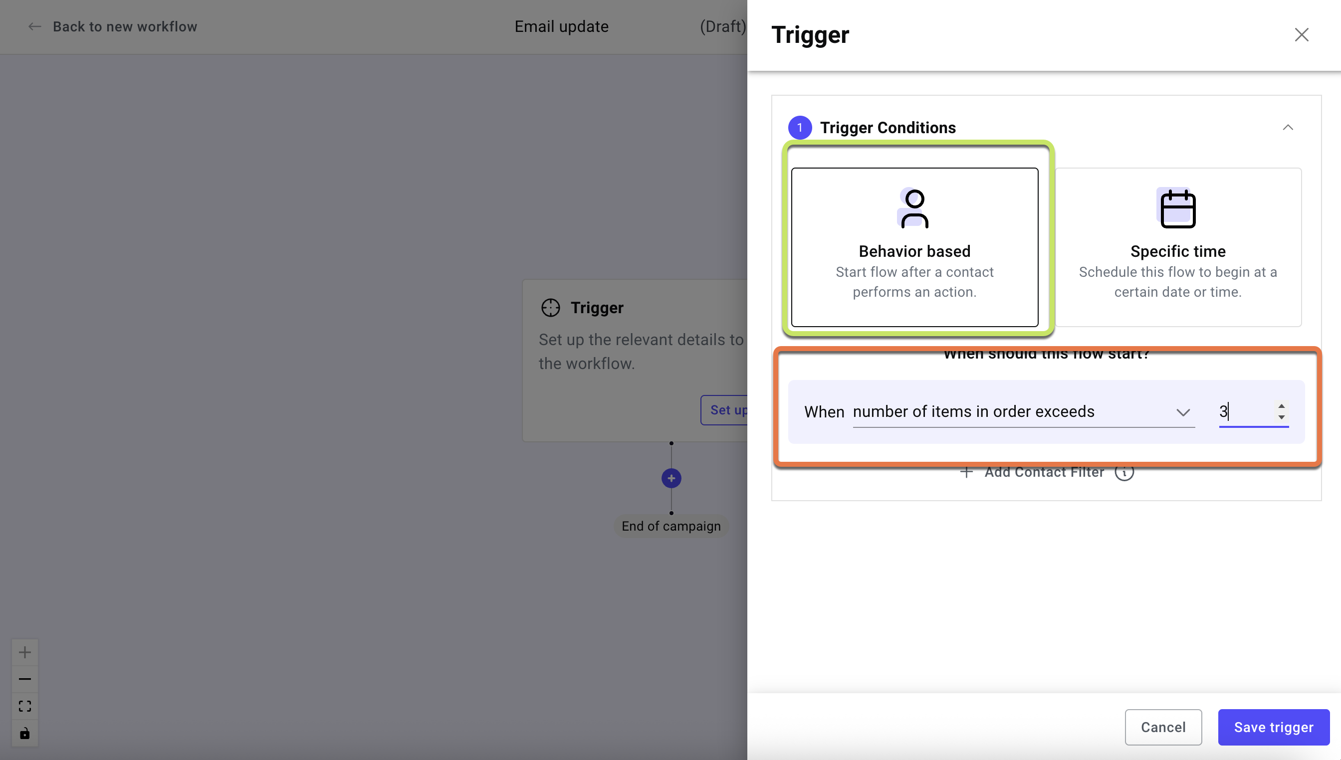Click the Trigger panel title
This screenshot has width=1341, height=760.
click(x=810, y=35)
